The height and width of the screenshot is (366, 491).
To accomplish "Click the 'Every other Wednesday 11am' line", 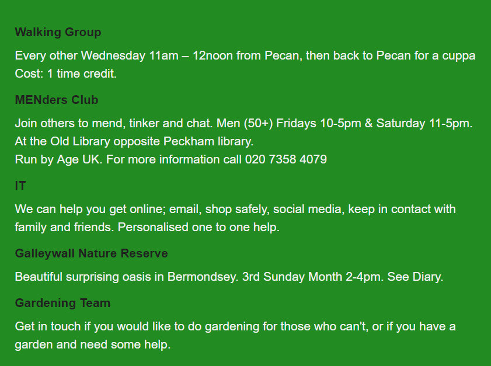I will point(245,55).
